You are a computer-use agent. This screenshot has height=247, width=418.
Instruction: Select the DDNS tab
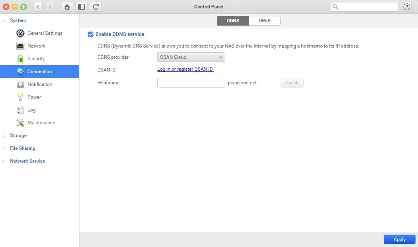(233, 20)
